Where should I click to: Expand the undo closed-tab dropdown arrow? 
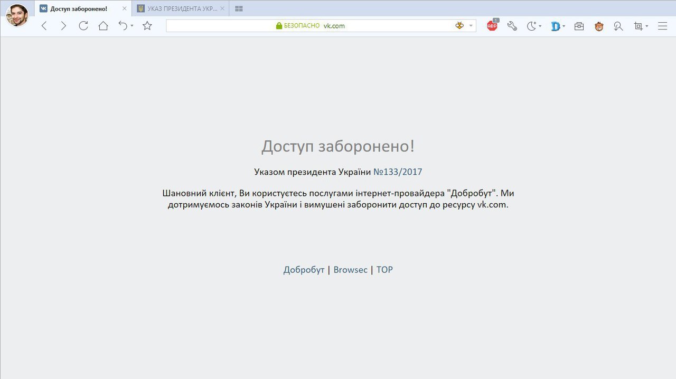132,26
